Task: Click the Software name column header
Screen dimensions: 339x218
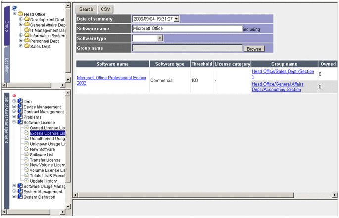Action: tap(113, 64)
